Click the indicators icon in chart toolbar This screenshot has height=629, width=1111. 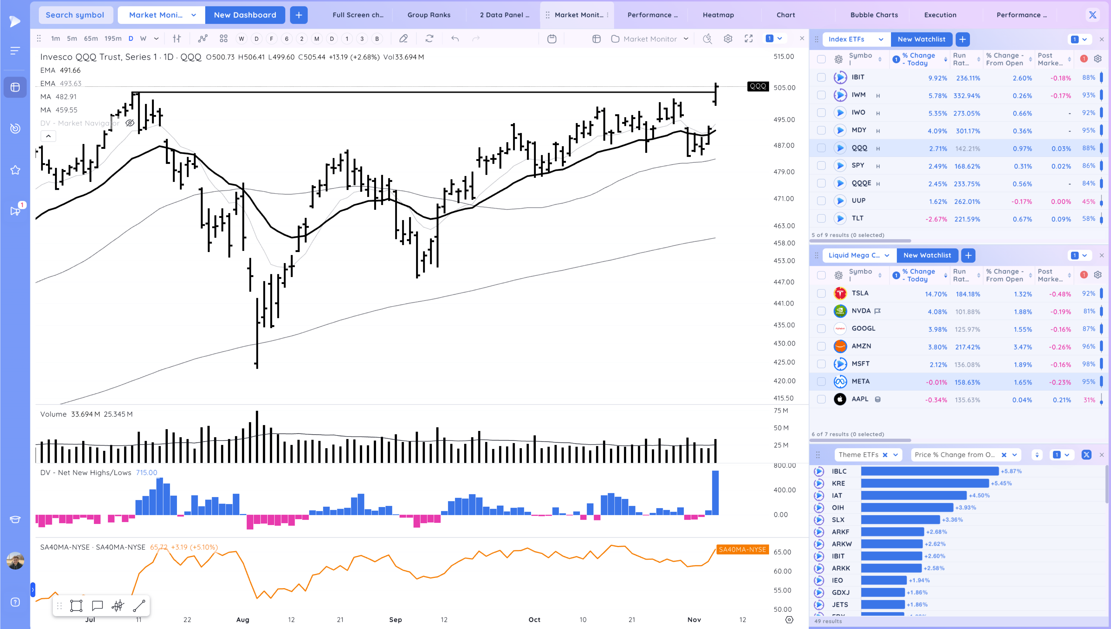point(202,39)
